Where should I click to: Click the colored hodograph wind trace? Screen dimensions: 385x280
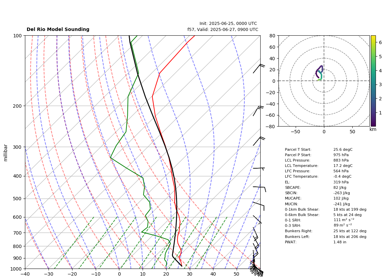pyautogui.click(x=320, y=73)
